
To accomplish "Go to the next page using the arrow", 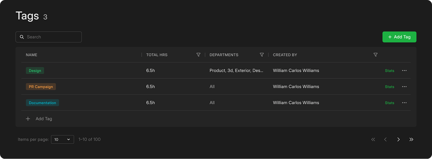I will click(398, 139).
